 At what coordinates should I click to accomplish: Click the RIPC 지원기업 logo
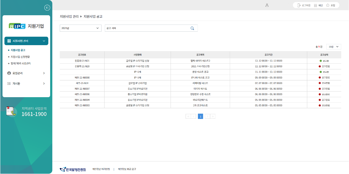pyautogui.click(x=26, y=26)
